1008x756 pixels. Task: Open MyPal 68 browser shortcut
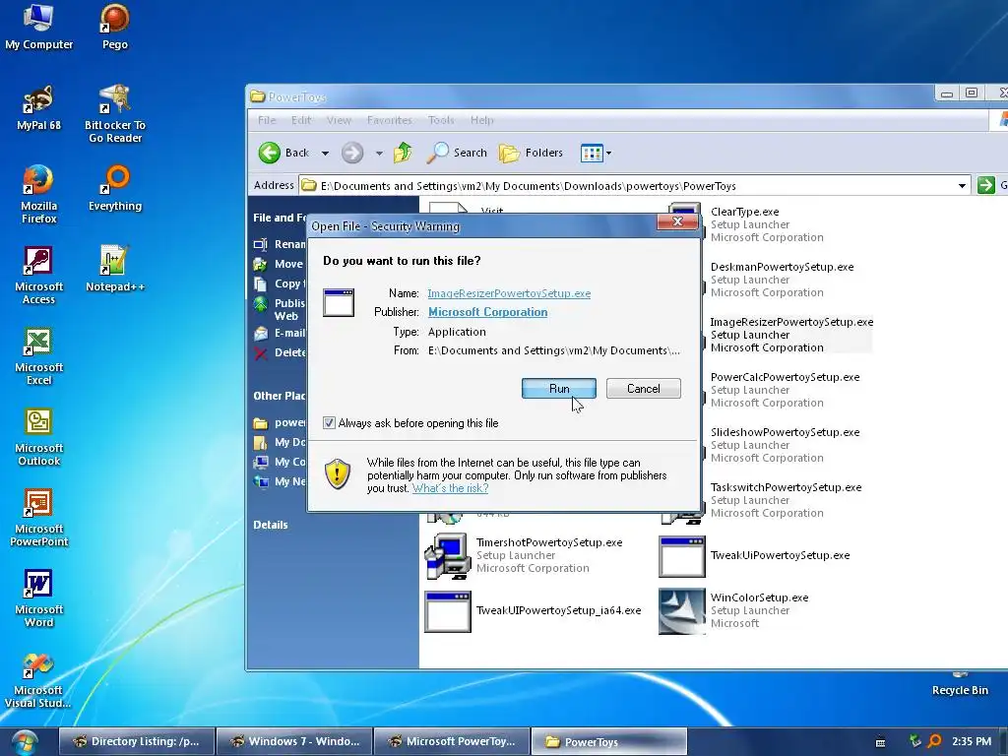coord(38,106)
